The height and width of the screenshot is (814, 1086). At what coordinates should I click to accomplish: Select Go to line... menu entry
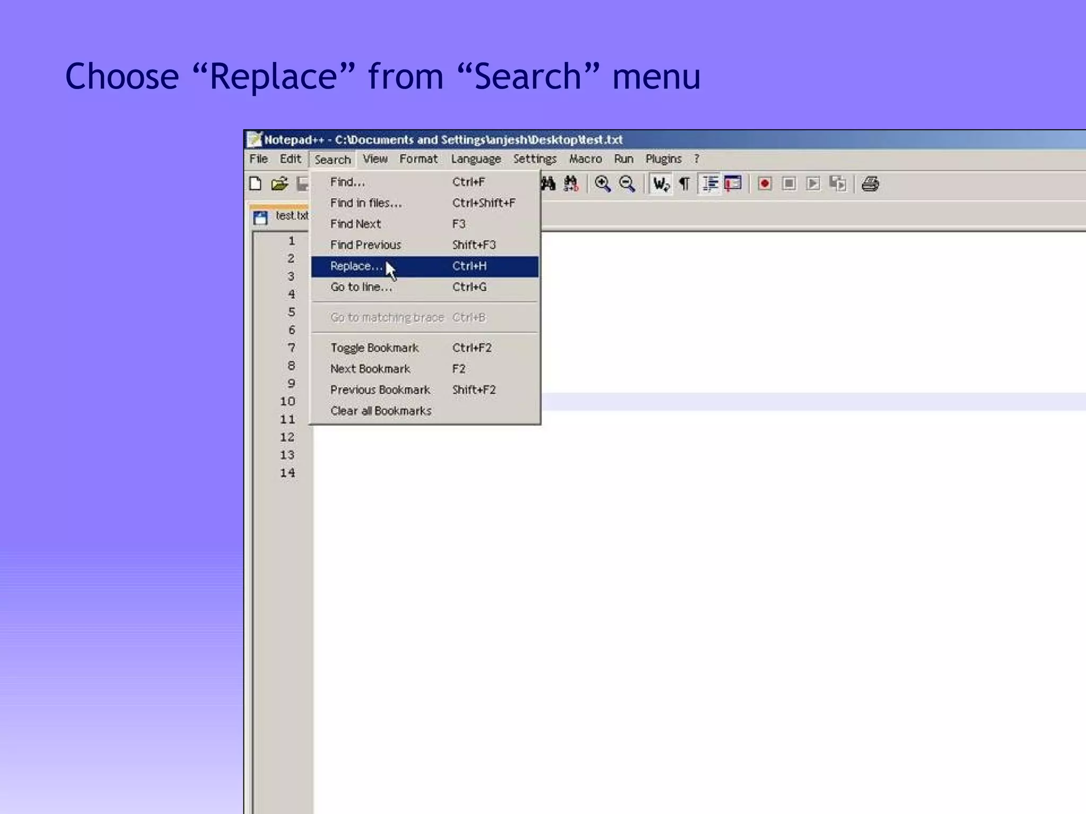coord(425,287)
